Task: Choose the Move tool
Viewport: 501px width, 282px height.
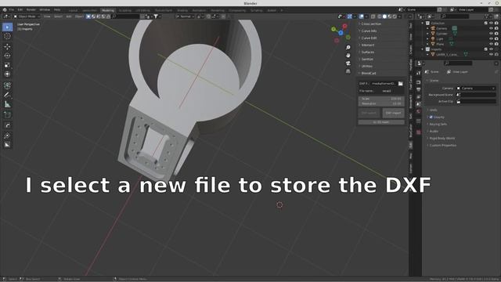Action: tap(7, 47)
